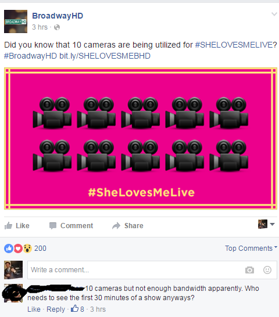Viewport: 279px width, 317px height.
Task: Open the BroadwayHD page name link
Action: pyautogui.click(x=58, y=16)
